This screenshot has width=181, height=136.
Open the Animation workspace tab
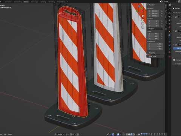coord(8,2)
